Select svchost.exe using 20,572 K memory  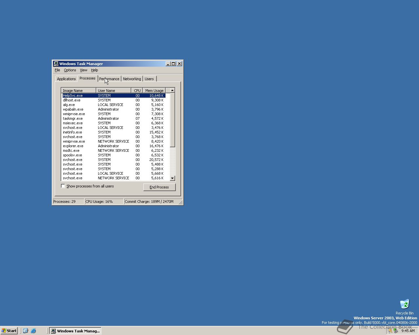[114, 160]
